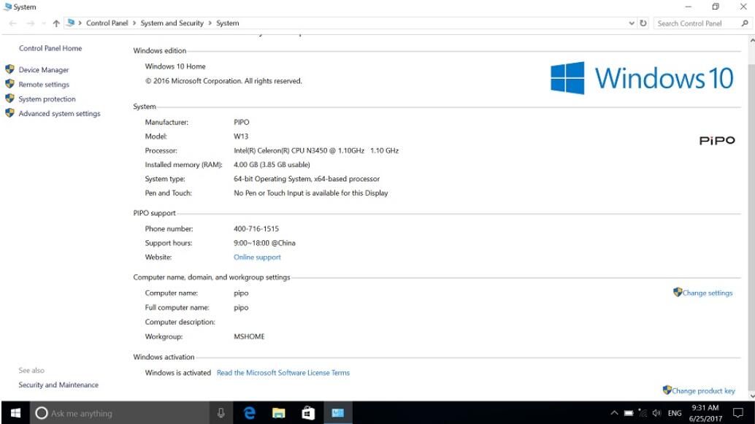Select the text 64-bit Operating System
The width and height of the screenshot is (755, 424).
[272, 179]
